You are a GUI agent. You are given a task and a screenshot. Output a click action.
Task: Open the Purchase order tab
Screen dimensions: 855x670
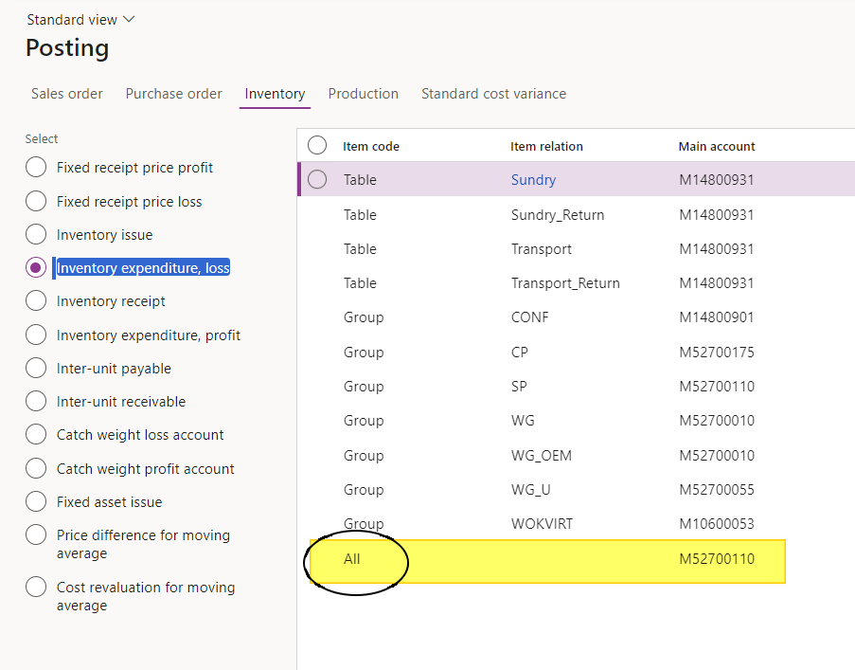pyautogui.click(x=173, y=94)
